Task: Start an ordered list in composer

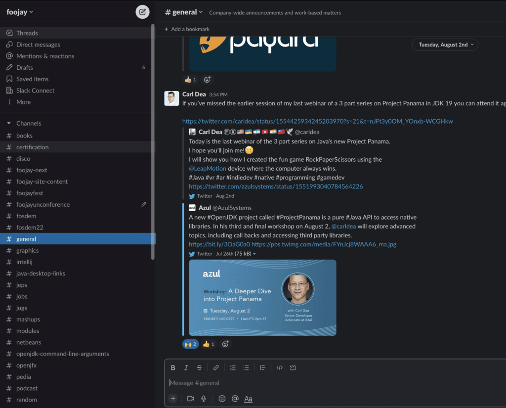Action: pos(233,367)
